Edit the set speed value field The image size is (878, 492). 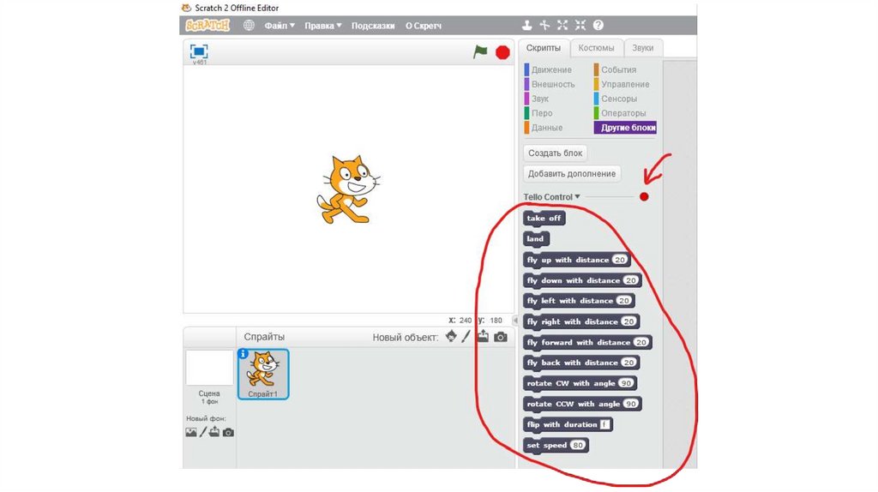(578, 446)
